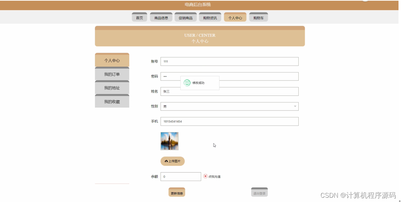Go to the 商品信息 tab
401x202 pixels.
pyautogui.click(x=161, y=17)
